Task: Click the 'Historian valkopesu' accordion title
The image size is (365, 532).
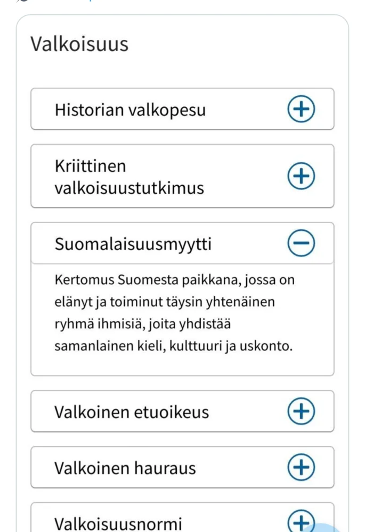Action: pos(130,110)
